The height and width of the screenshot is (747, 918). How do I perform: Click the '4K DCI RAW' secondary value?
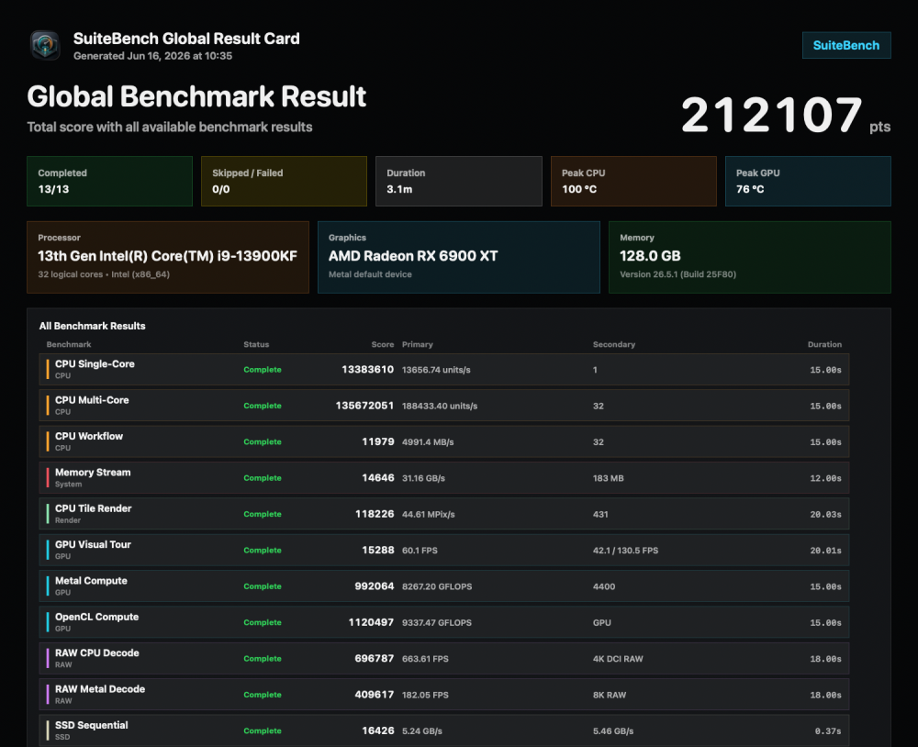[618, 659]
